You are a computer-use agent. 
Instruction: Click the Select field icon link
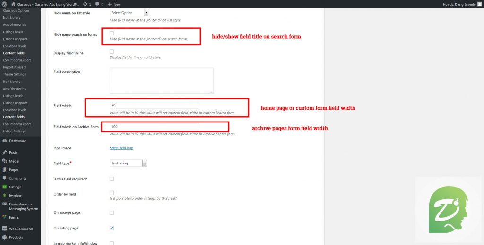coord(121,148)
